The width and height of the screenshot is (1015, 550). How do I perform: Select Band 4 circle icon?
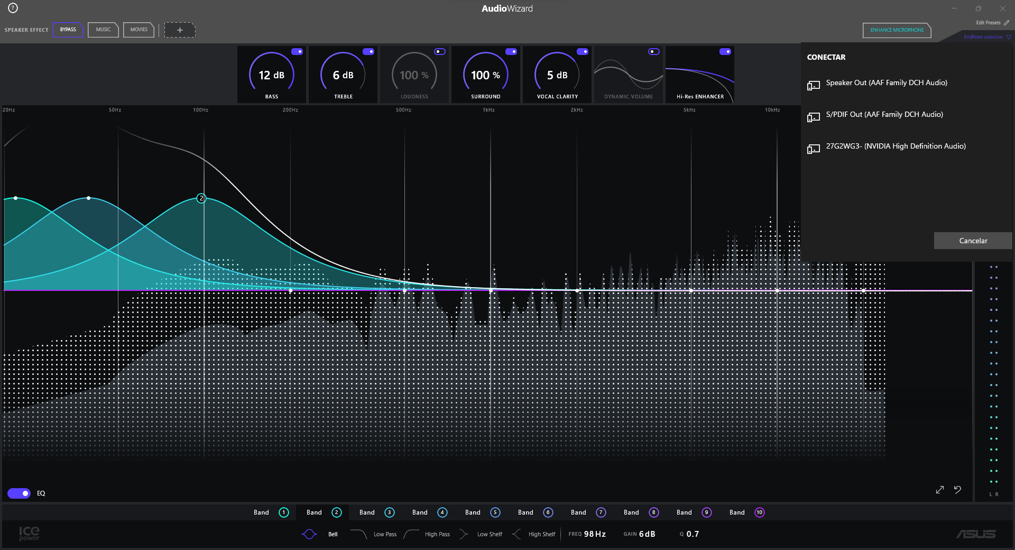pyautogui.click(x=442, y=512)
